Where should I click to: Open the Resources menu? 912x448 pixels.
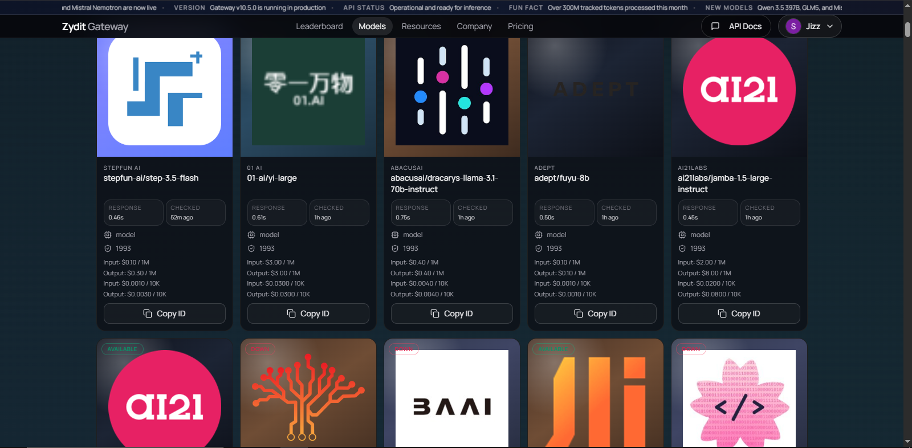pyautogui.click(x=421, y=26)
